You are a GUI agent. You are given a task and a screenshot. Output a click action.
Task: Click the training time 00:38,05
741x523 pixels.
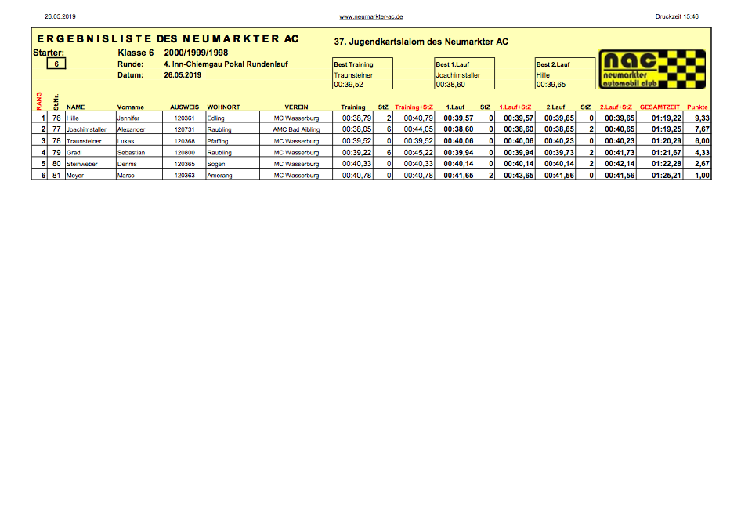(357, 129)
